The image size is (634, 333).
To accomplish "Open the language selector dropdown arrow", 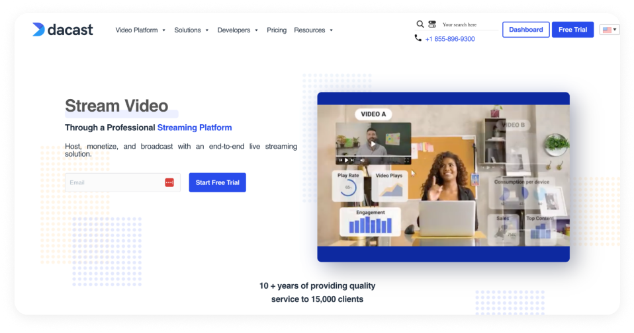I will pyautogui.click(x=615, y=30).
